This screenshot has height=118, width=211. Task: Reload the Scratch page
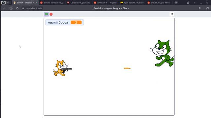click(17, 8)
